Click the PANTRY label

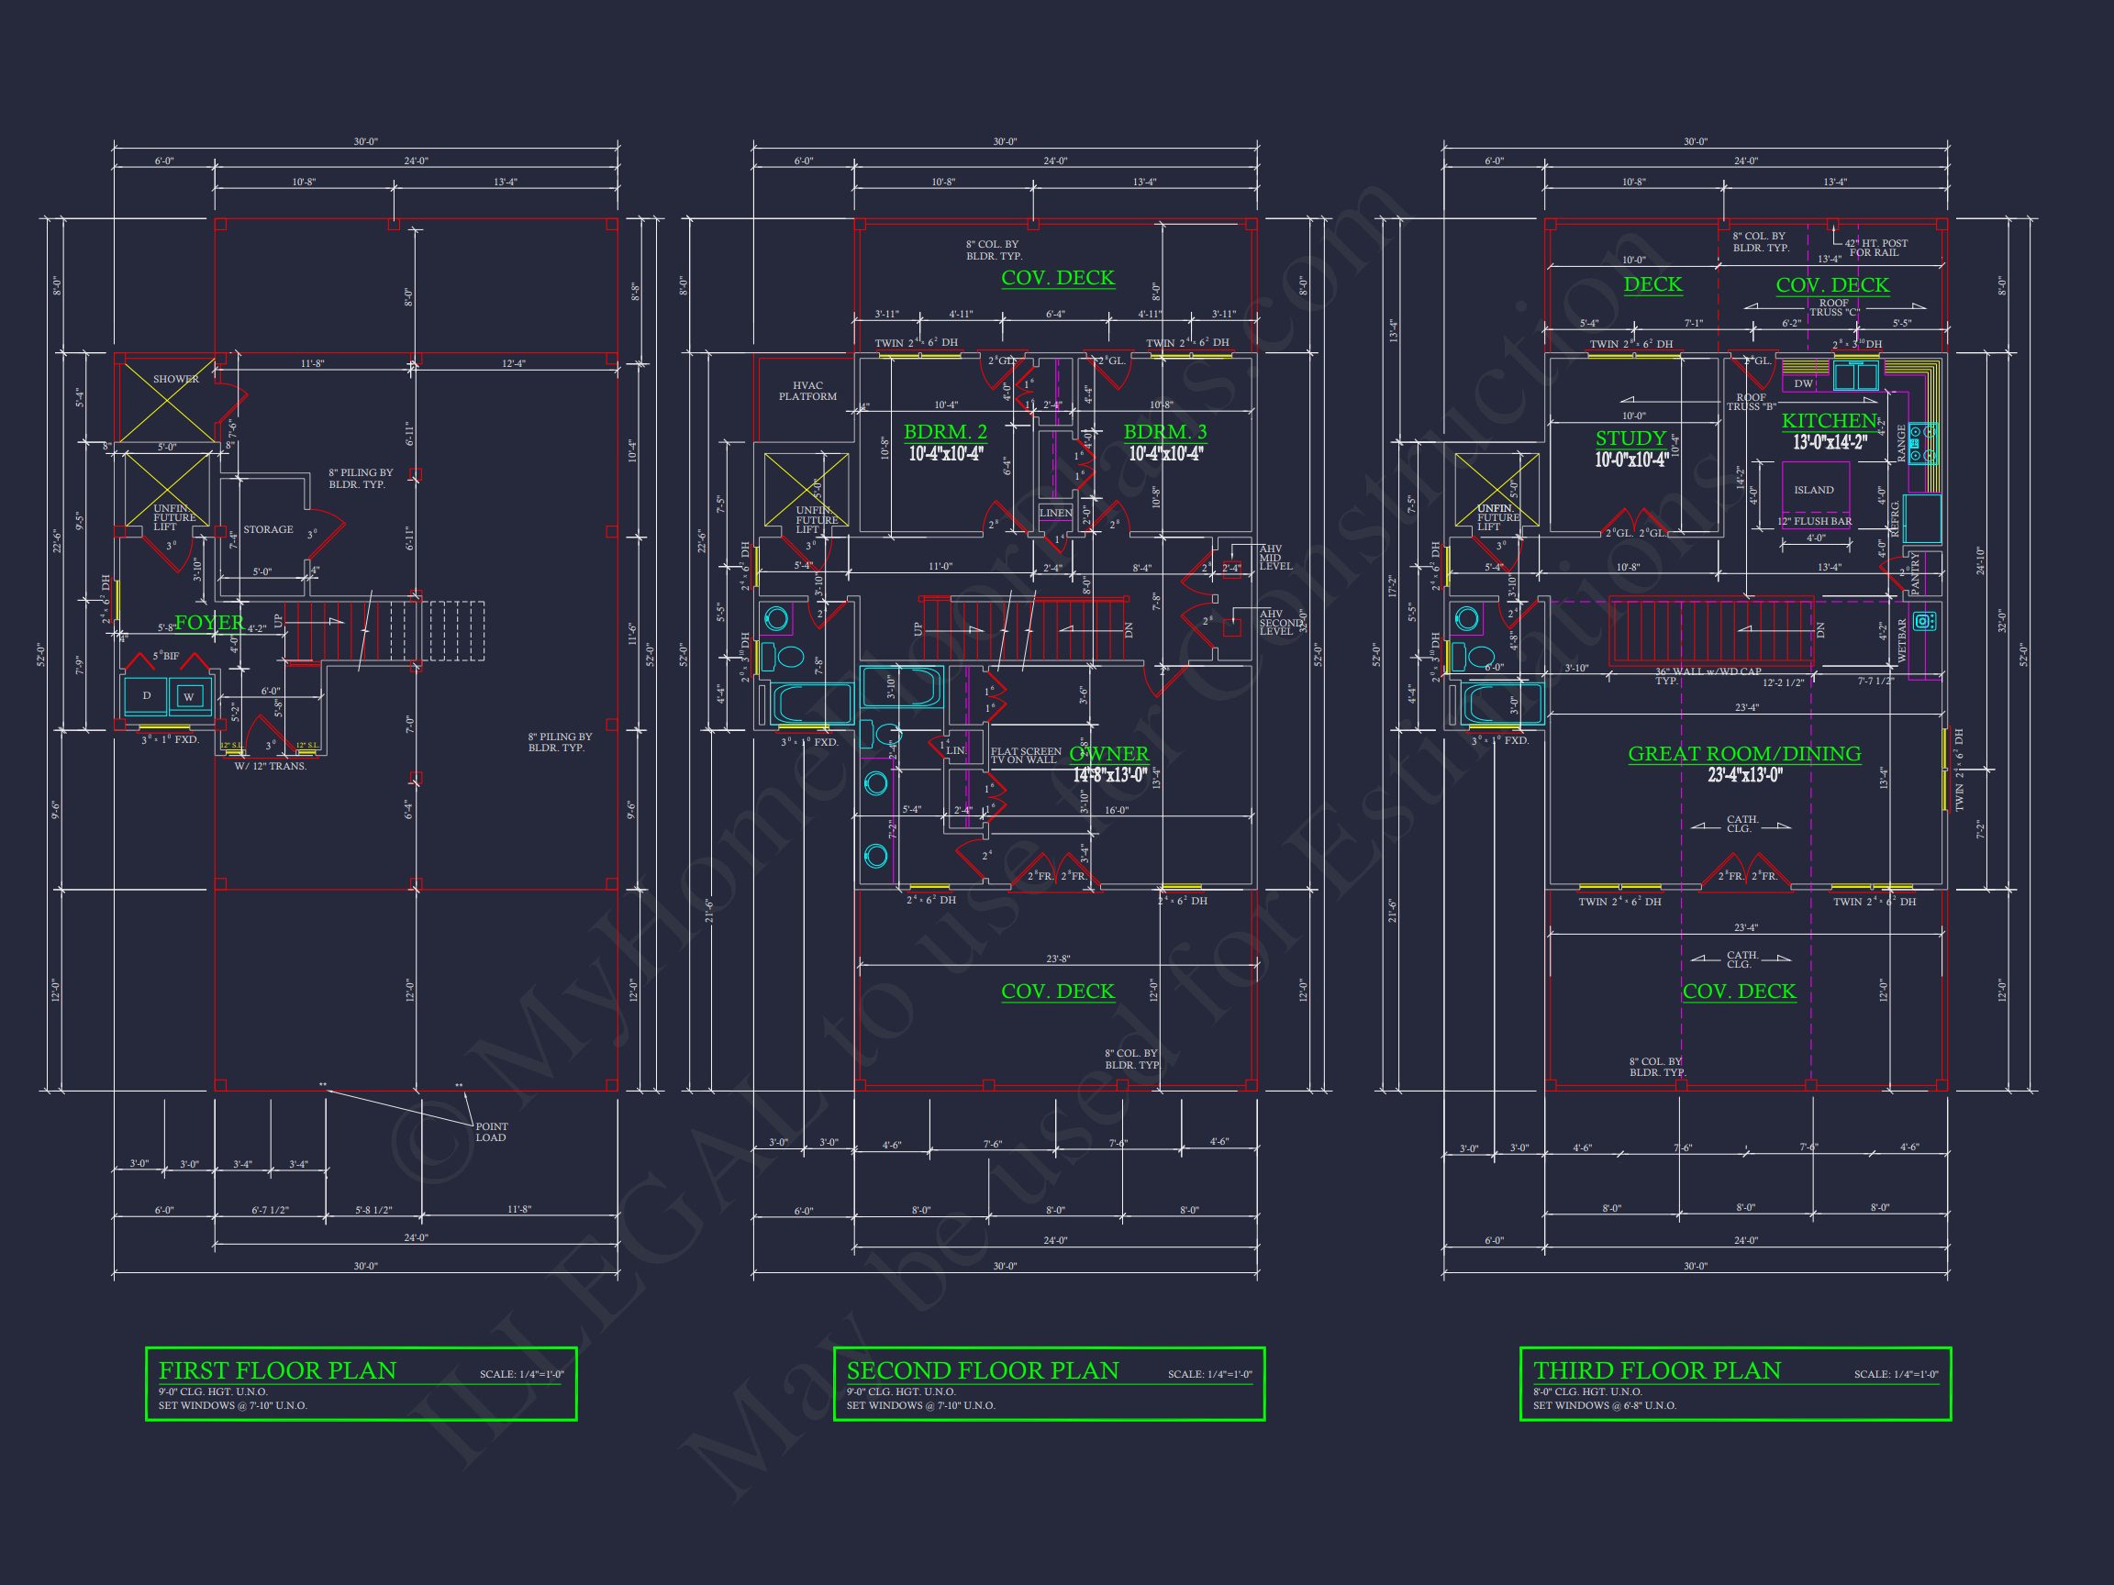(x=1916, y=573)
